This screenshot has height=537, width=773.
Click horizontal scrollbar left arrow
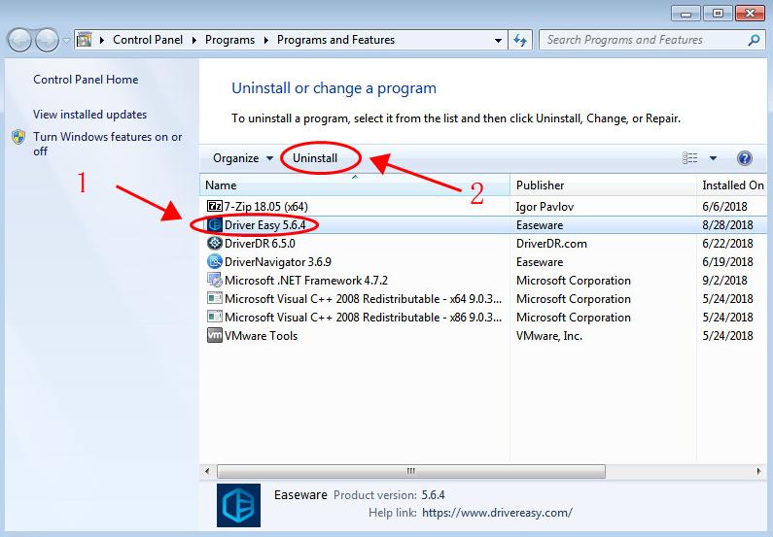(x=207, y=471)
